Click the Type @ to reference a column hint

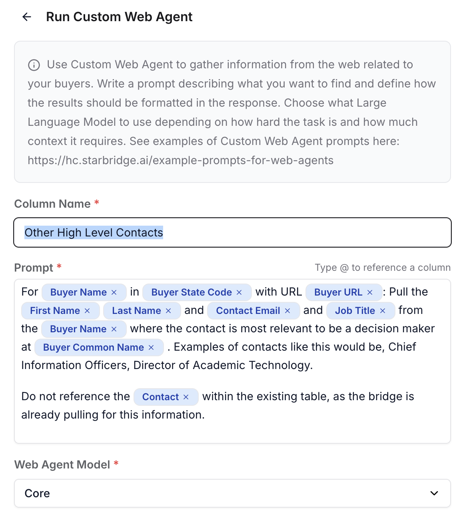(382, 268)
